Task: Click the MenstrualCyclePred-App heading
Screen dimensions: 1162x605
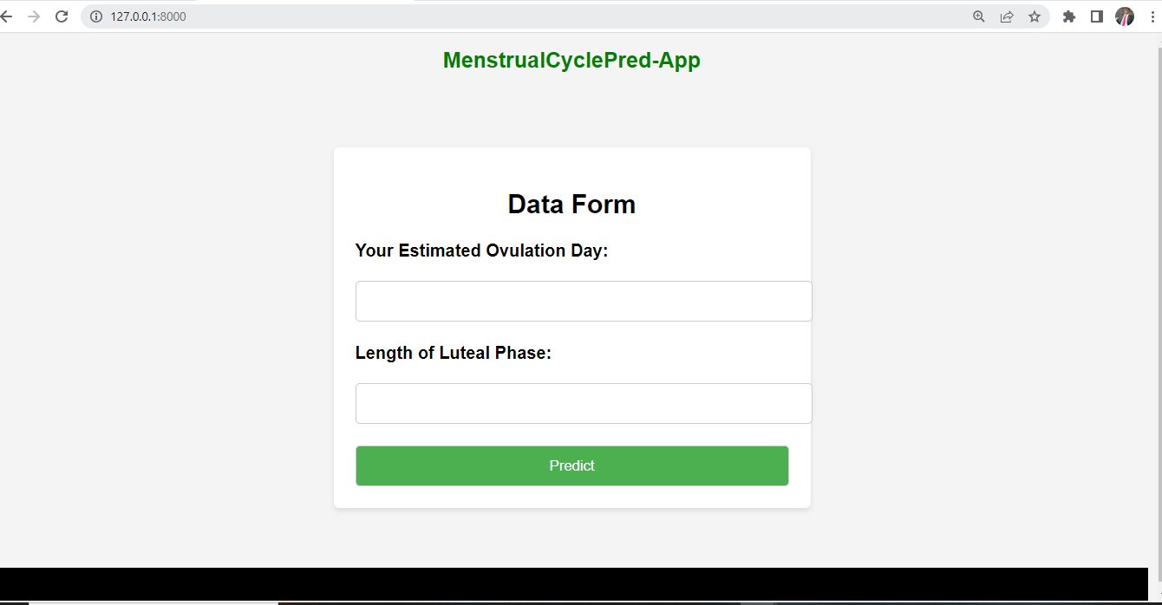Action: click(571, 60)
